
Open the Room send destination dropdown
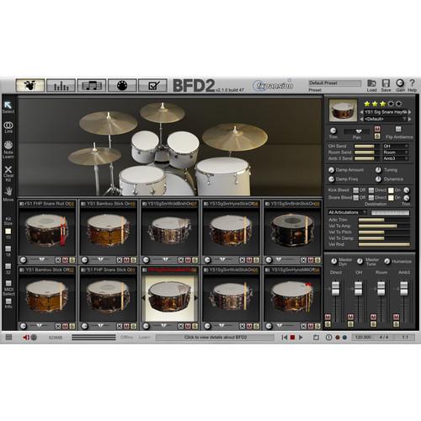[x=396, y=152]
